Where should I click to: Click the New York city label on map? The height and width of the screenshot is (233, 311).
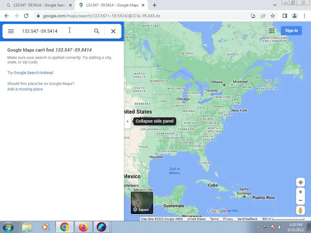(x=239, y=110)
